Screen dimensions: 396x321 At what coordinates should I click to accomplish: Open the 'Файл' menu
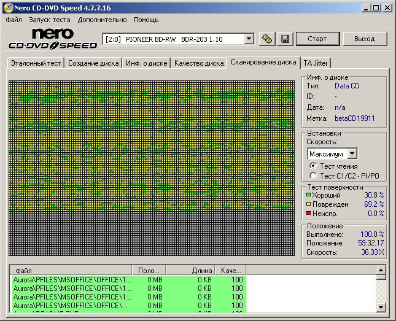click(x=14, y=20)
